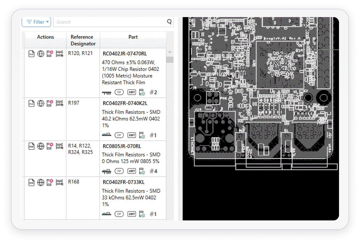
Task: Click the '#4' quantity under RC0805JR-070RL
Action: (153, 171)
